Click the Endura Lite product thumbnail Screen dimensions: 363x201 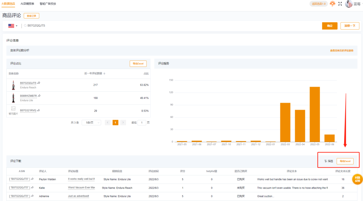[x=13, y=98]
